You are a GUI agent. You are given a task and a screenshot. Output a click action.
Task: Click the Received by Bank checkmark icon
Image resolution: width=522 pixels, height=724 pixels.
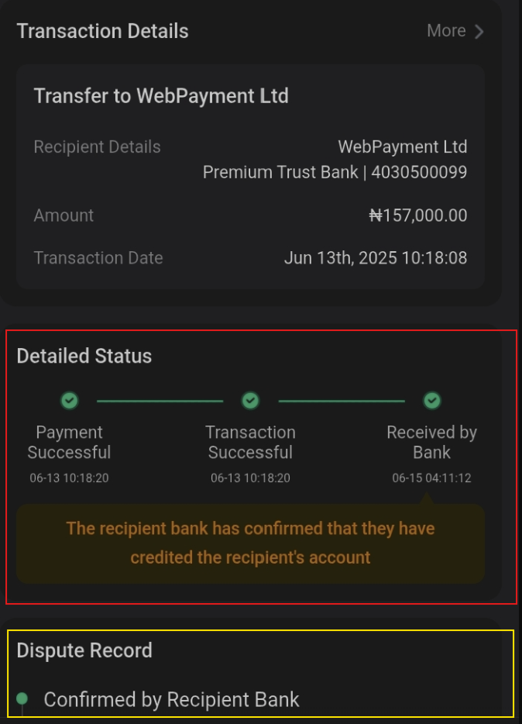[x=432, y=401]
